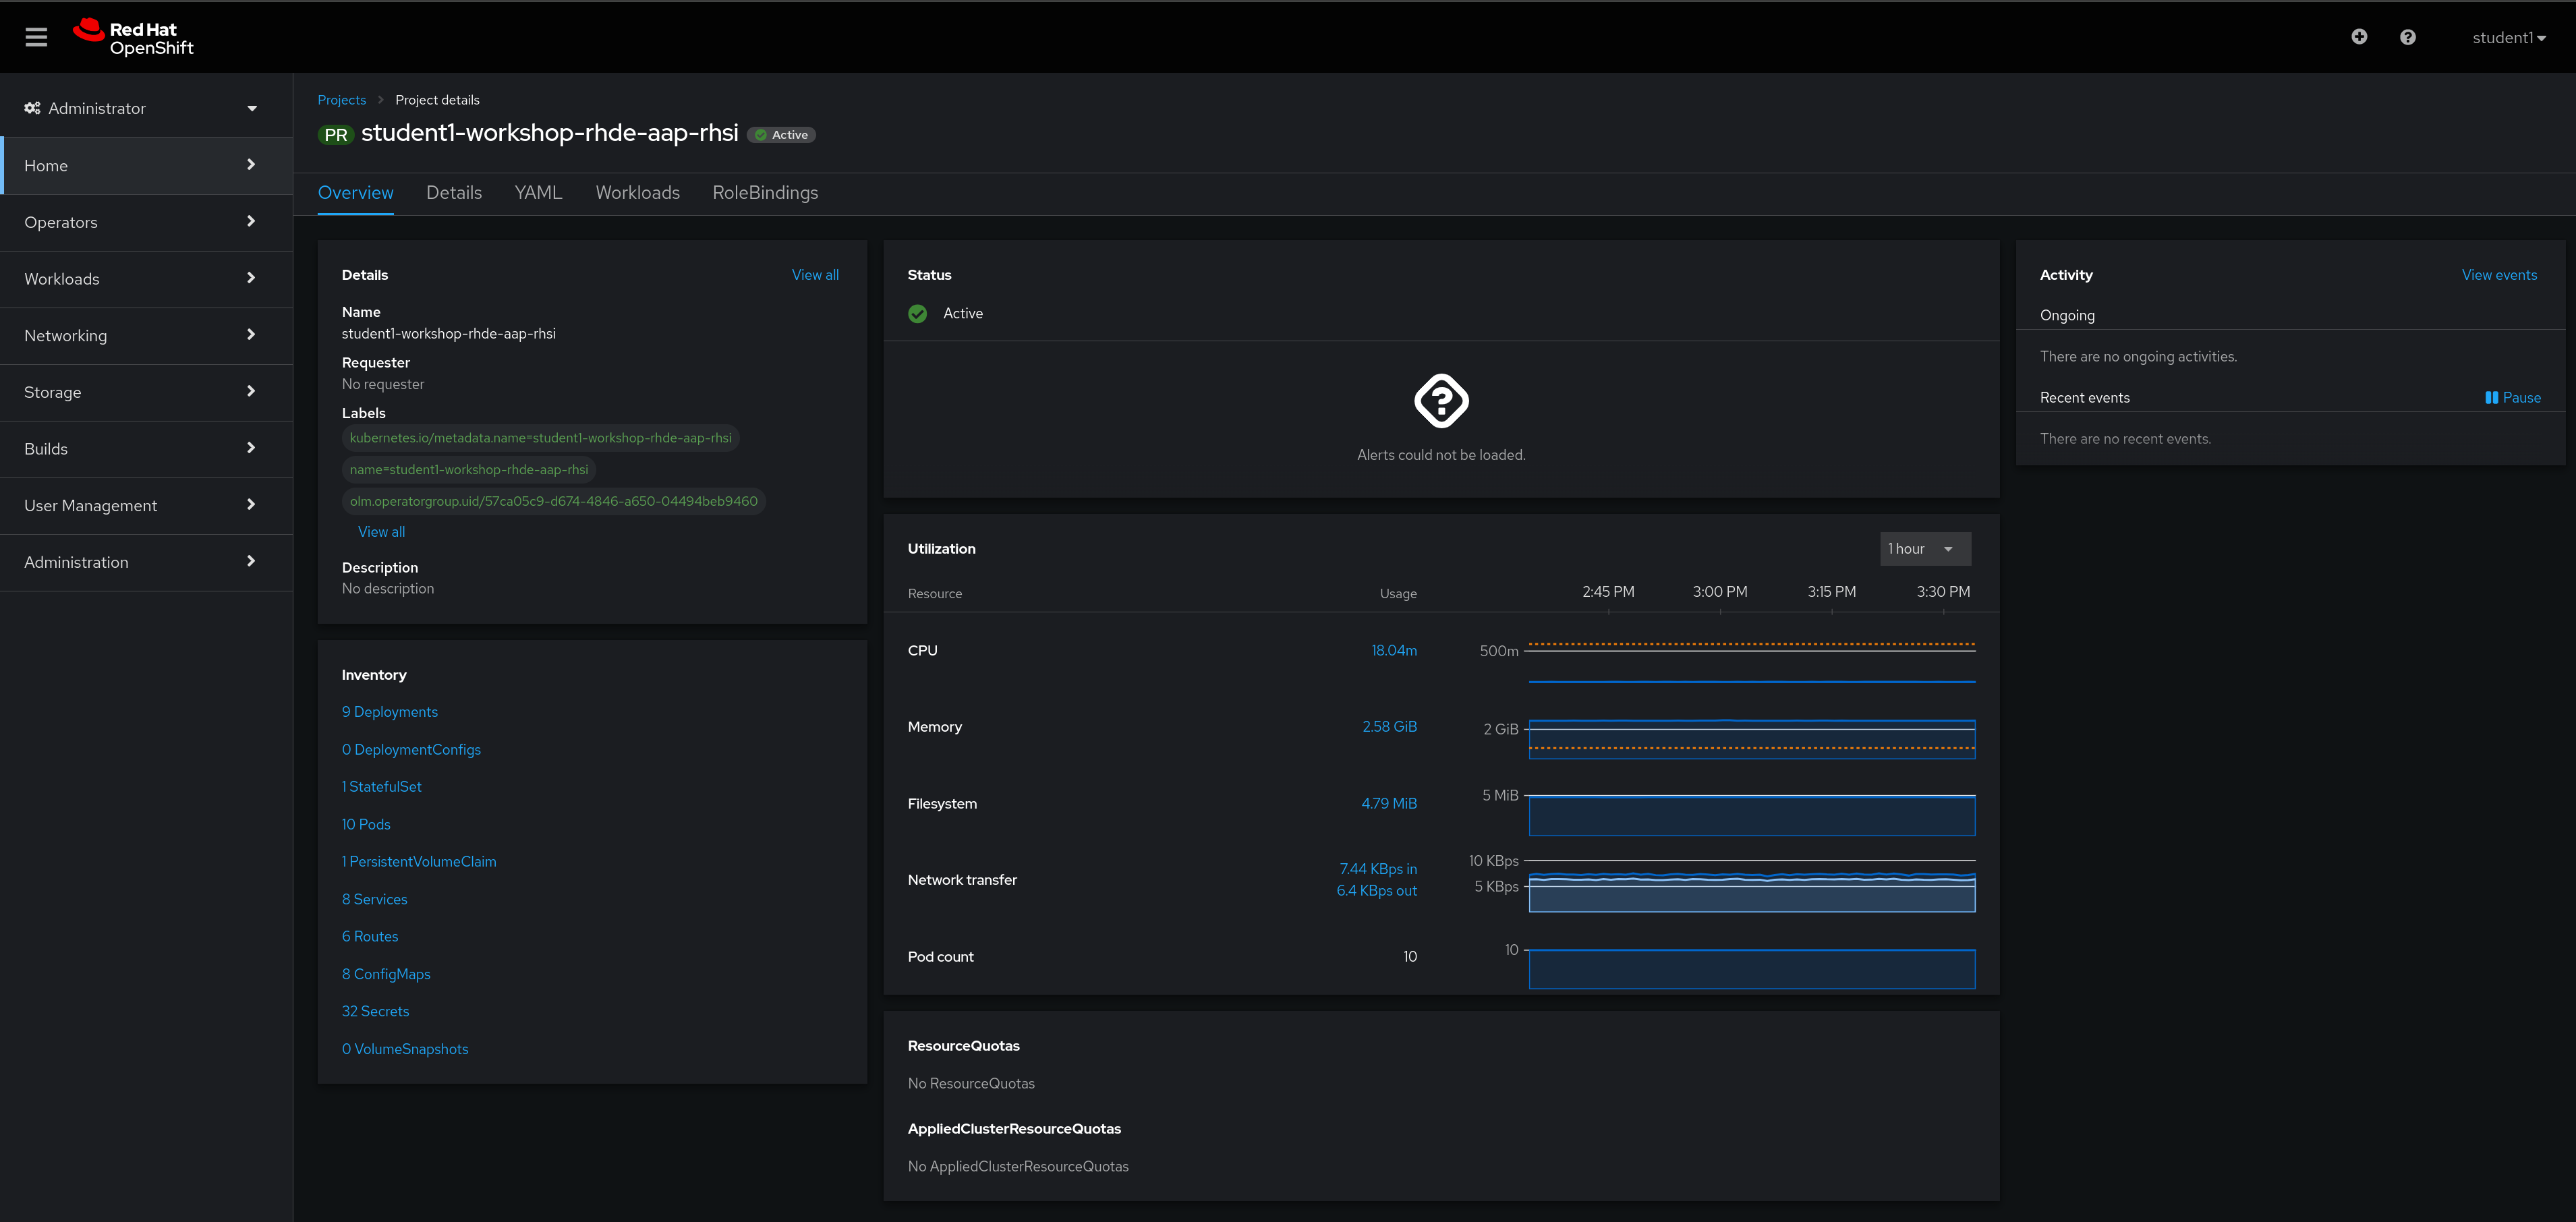Expand the Networking navigation section
Image resolution: width=2576 pixels, height=1222 pixels.
146,335
